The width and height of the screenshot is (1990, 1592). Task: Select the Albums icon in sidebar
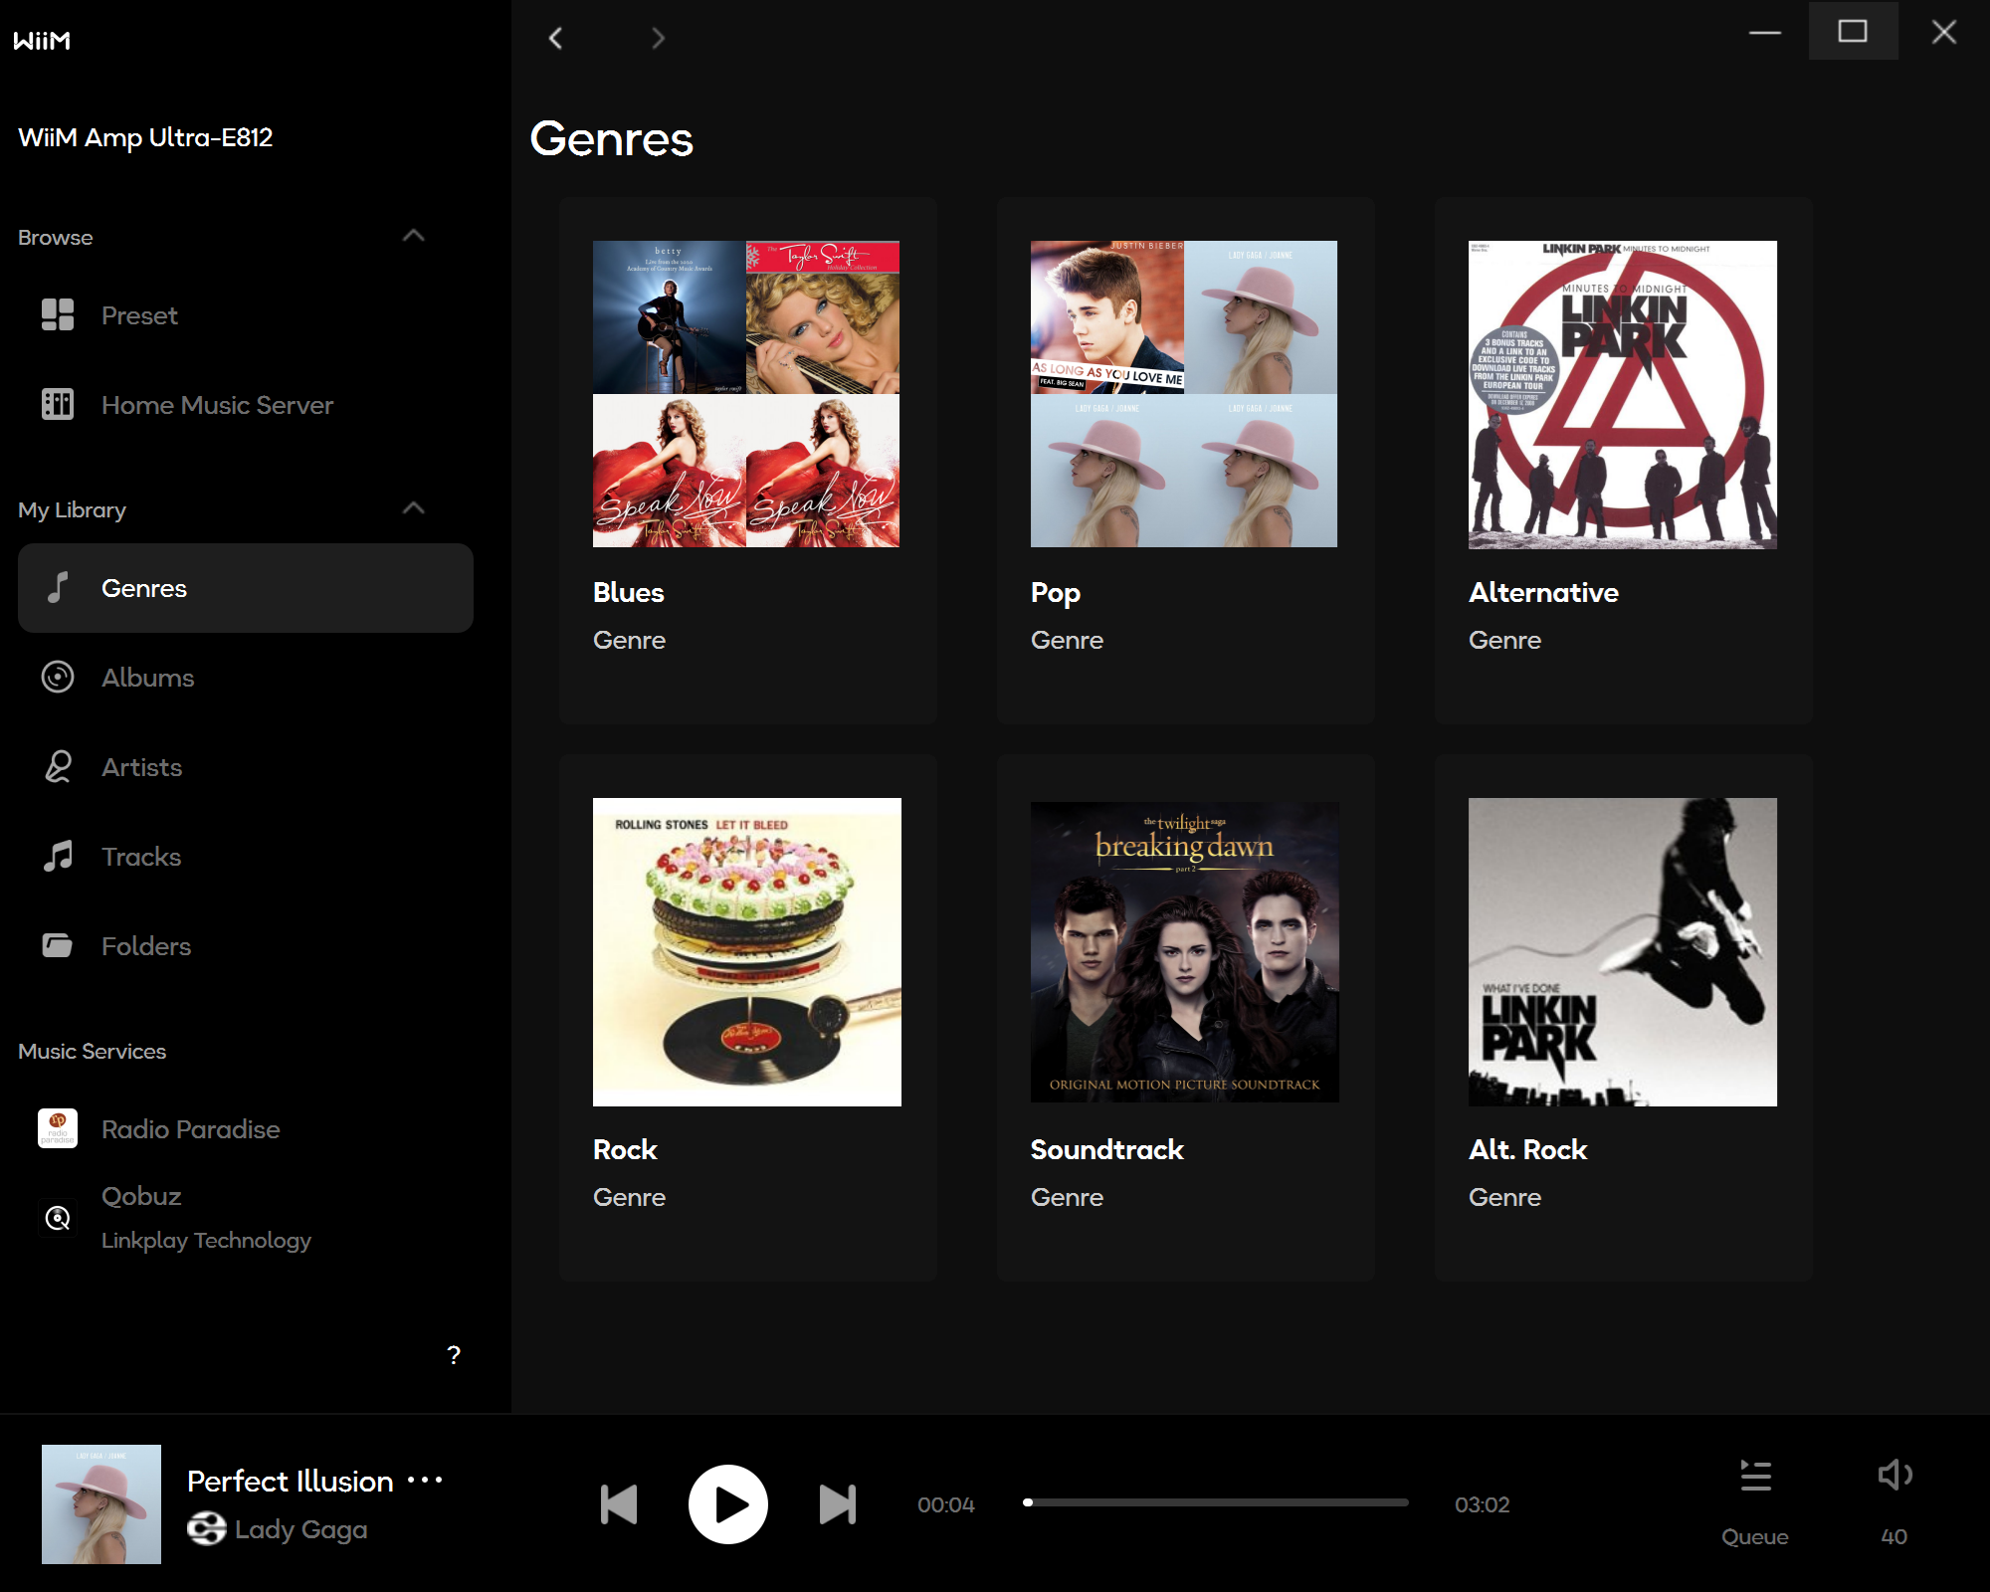pos(58,678)
